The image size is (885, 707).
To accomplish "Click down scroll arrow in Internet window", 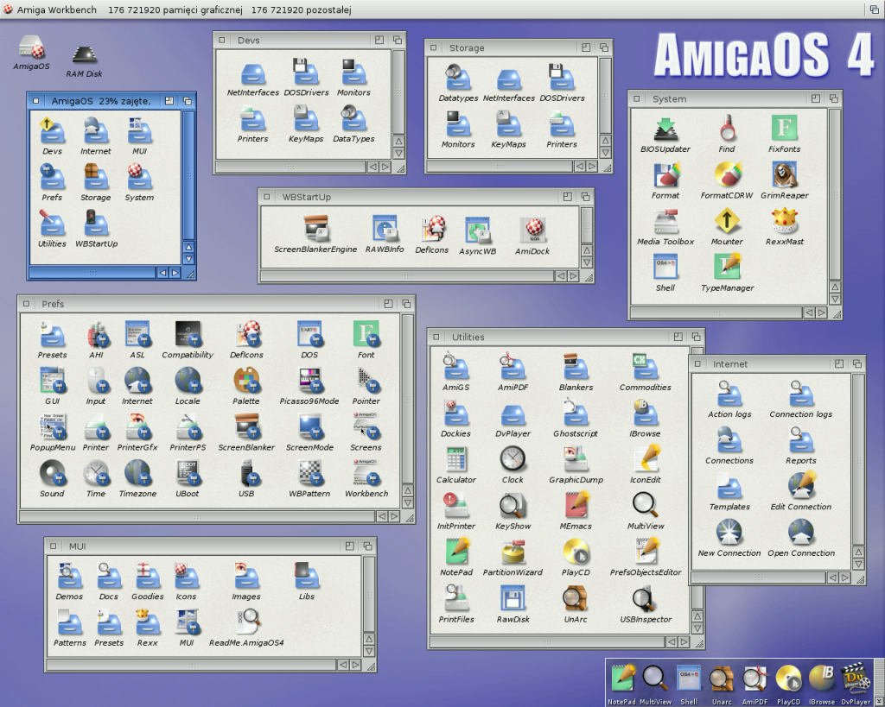I will pyautogui.click(x=858, y=565).
